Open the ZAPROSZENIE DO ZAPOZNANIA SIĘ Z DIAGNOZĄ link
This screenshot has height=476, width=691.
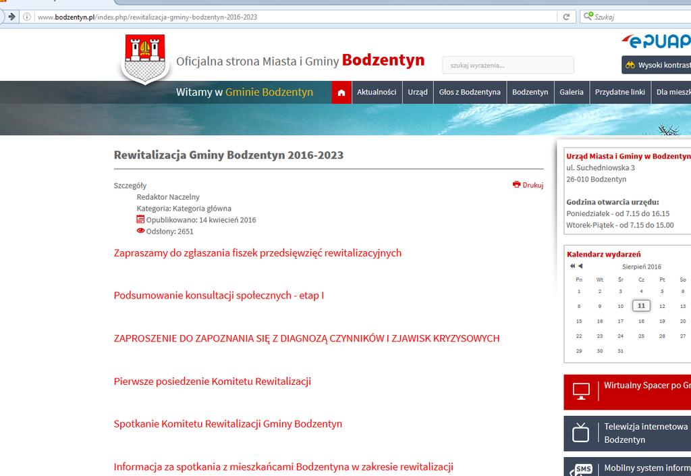tap(307, 338)
